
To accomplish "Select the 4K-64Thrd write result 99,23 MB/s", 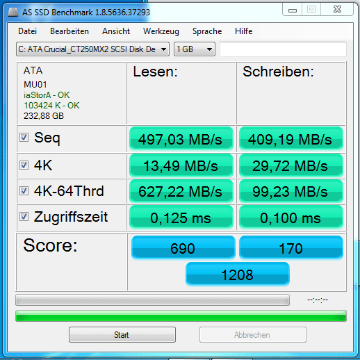I will tap(291, 191).
